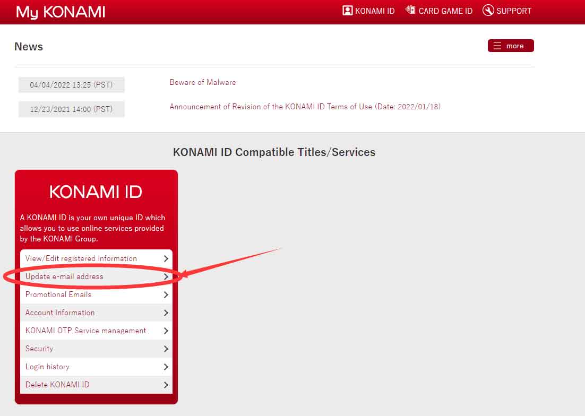Screen dimensions: 585x416
Task: Select Update e-mail address
Action: 96,276
